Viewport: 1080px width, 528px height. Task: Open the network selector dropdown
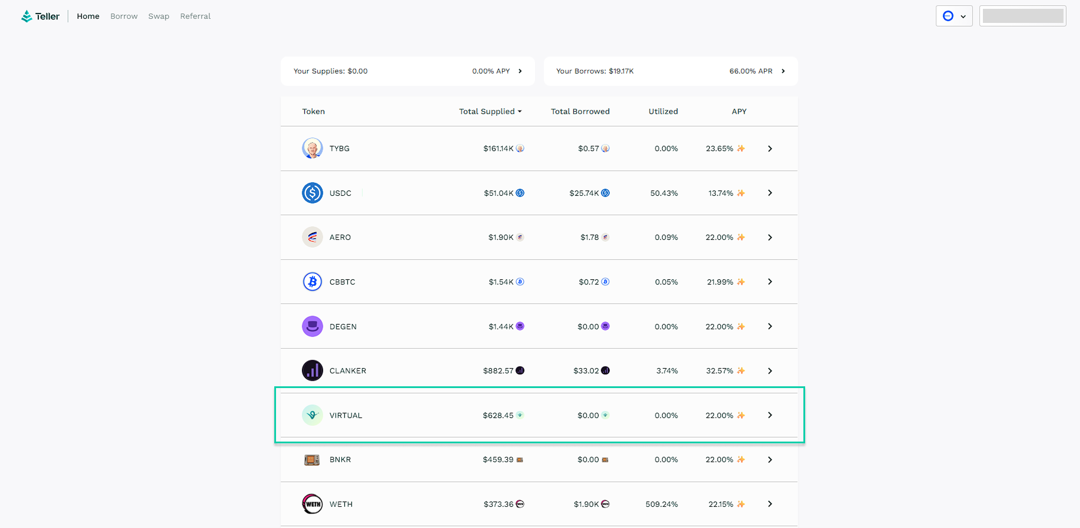point(953,16)
